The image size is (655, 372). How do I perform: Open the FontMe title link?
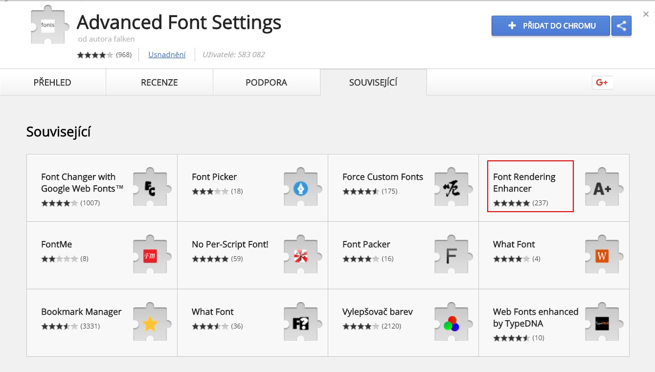pos(57,244)
